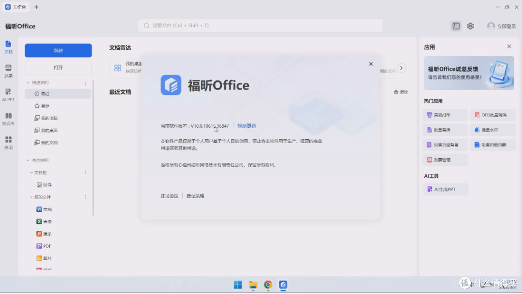Open the 应用 icon in left sidebar
The height and width of the screenshot is (294, 522).
(8, 143)
